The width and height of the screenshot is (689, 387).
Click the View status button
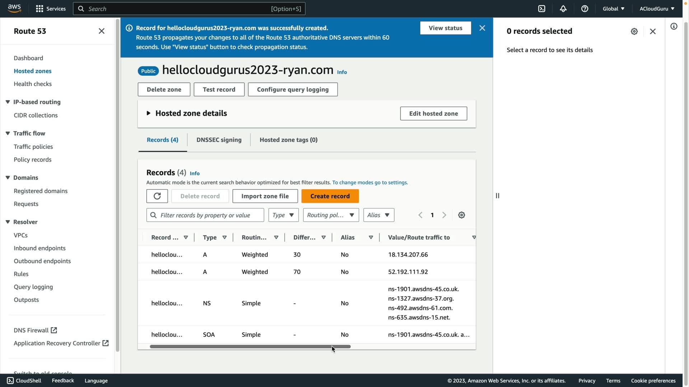[445, 28]
